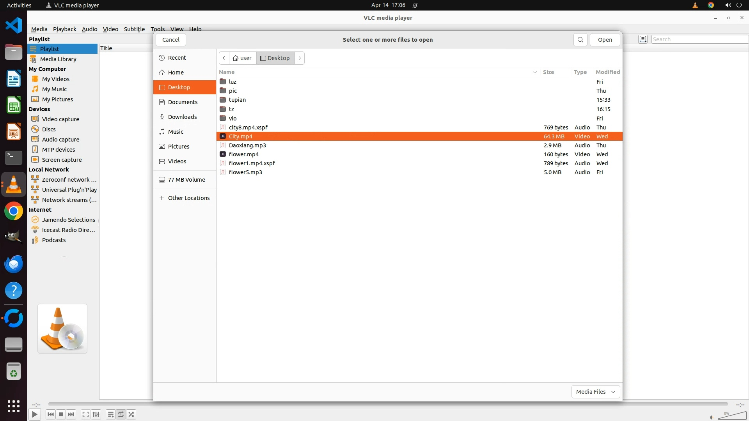
Task: Toggle random shuffle playback
Action: (x=131, y=414)
